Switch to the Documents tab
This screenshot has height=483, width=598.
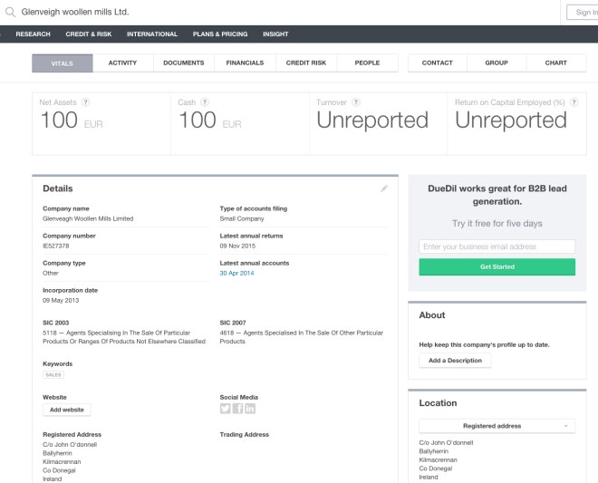pos(184,63)
